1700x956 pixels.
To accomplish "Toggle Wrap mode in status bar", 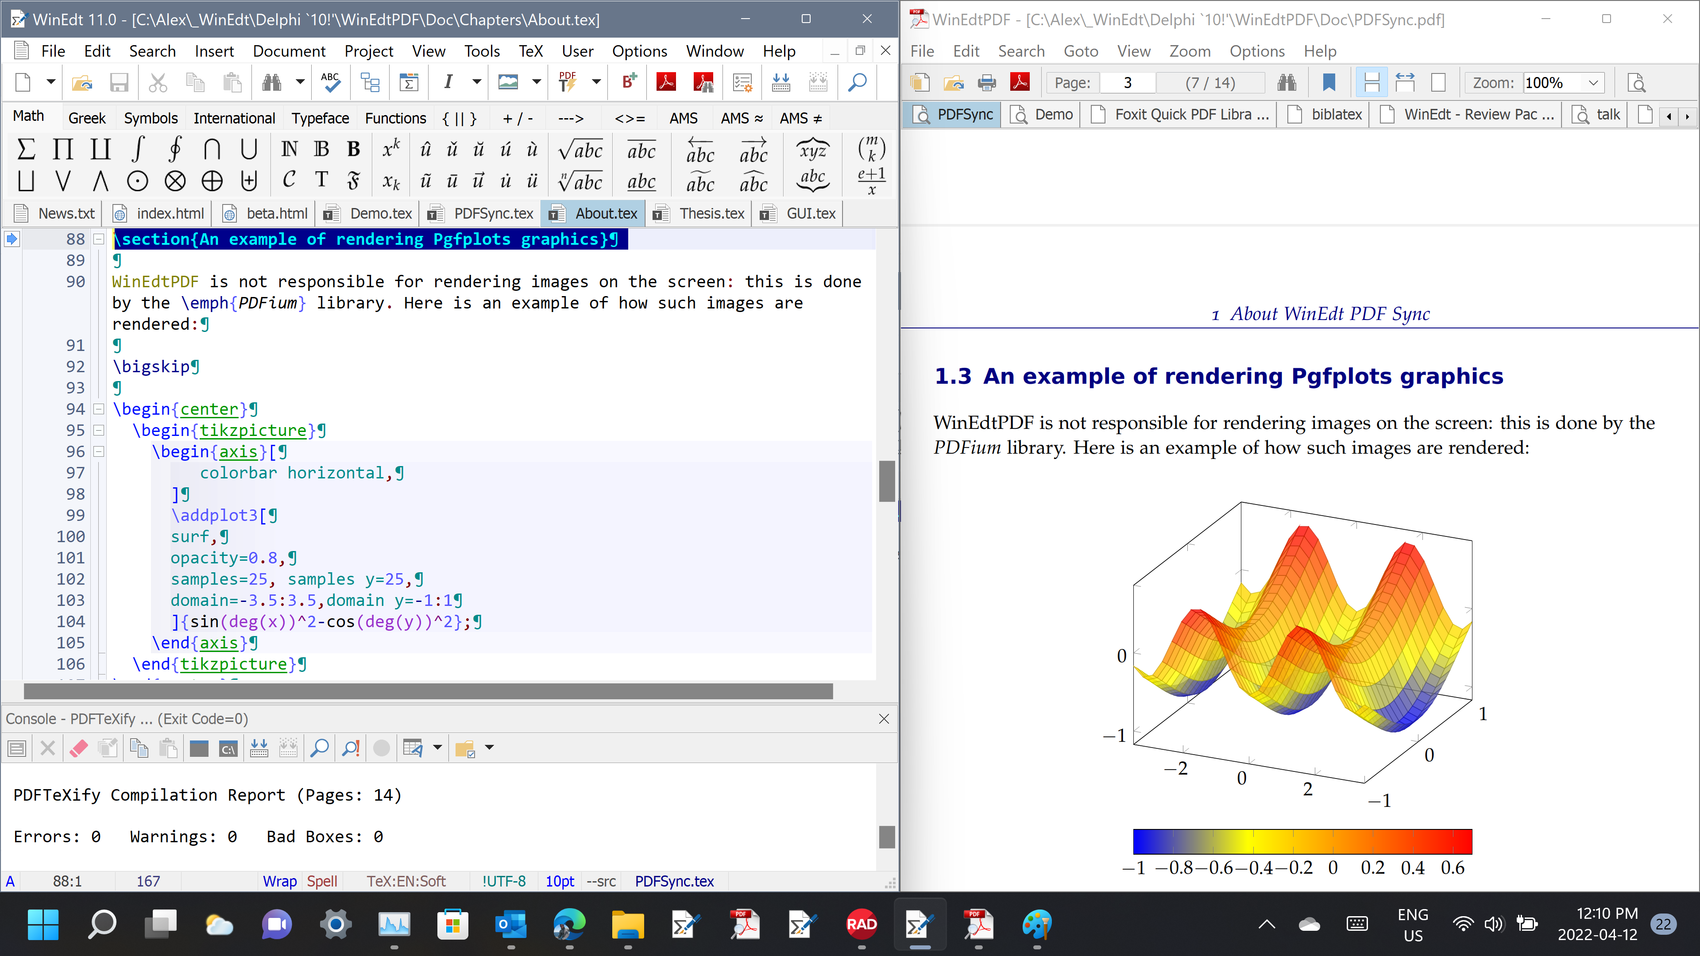I will click(x=279, y=882).
